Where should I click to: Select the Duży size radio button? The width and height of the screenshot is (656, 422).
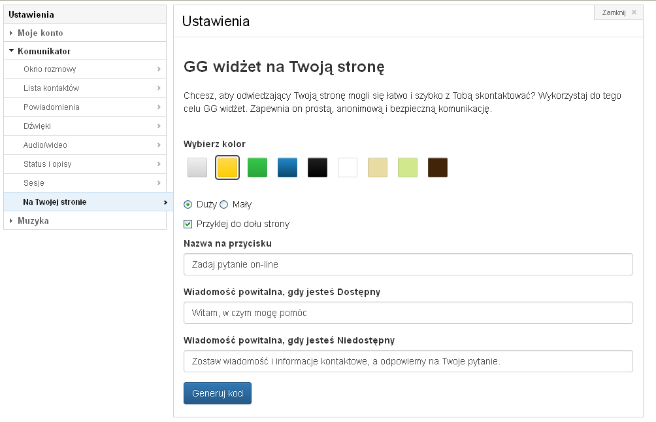click(x=188, y=205)
